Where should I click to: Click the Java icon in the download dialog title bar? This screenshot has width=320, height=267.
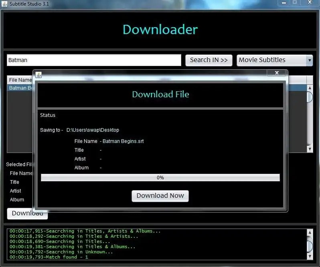[38, 74]
